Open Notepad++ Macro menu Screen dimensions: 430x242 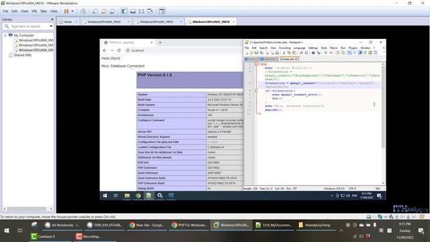334,48
